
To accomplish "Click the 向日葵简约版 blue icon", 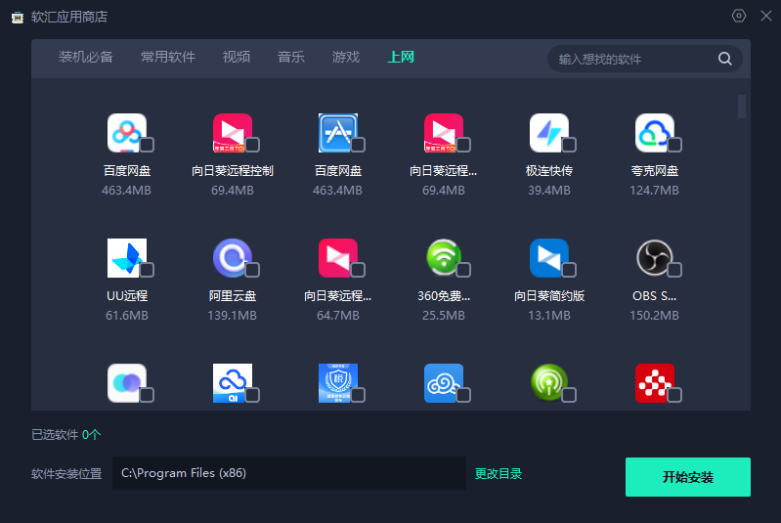I will click(549, 258).
